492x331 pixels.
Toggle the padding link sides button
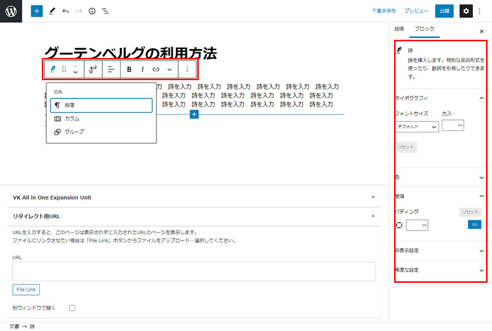click(474, 224)
